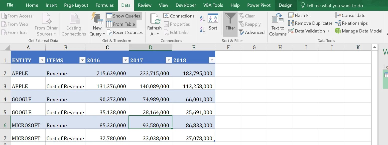Screen dimensions: 388x145
Task: Open workbook Connections
Action: click(179, 16)
